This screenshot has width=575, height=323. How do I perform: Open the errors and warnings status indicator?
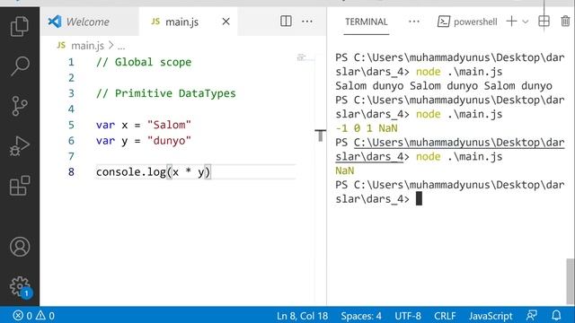[33, 315]
